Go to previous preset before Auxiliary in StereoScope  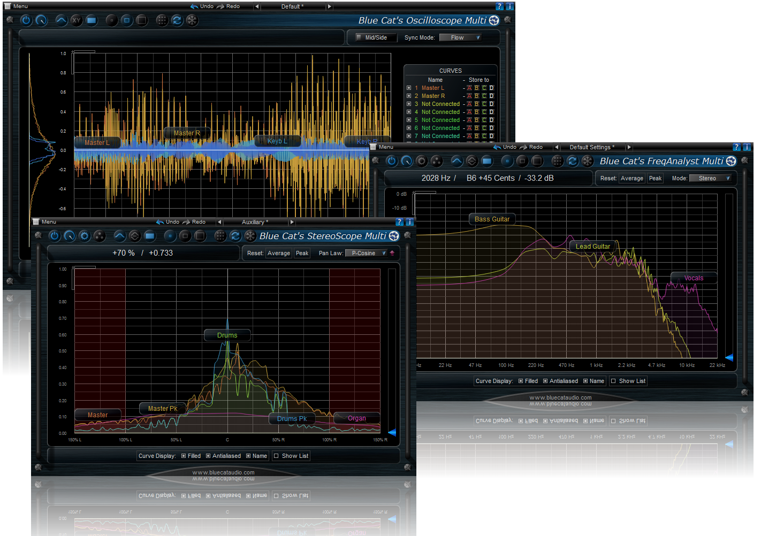coord(219,222)
